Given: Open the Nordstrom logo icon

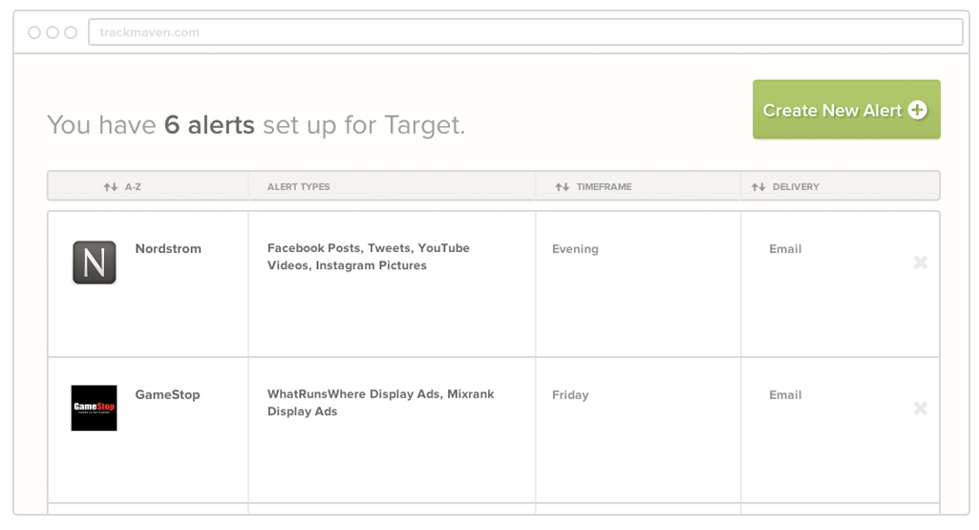Looking at the screenshot, I should (95, 263).
